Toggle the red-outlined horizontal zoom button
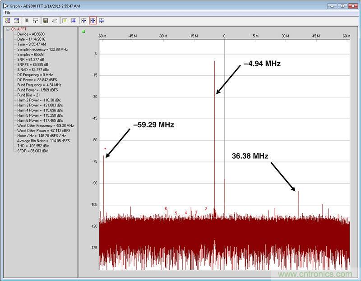 (93, 21)
